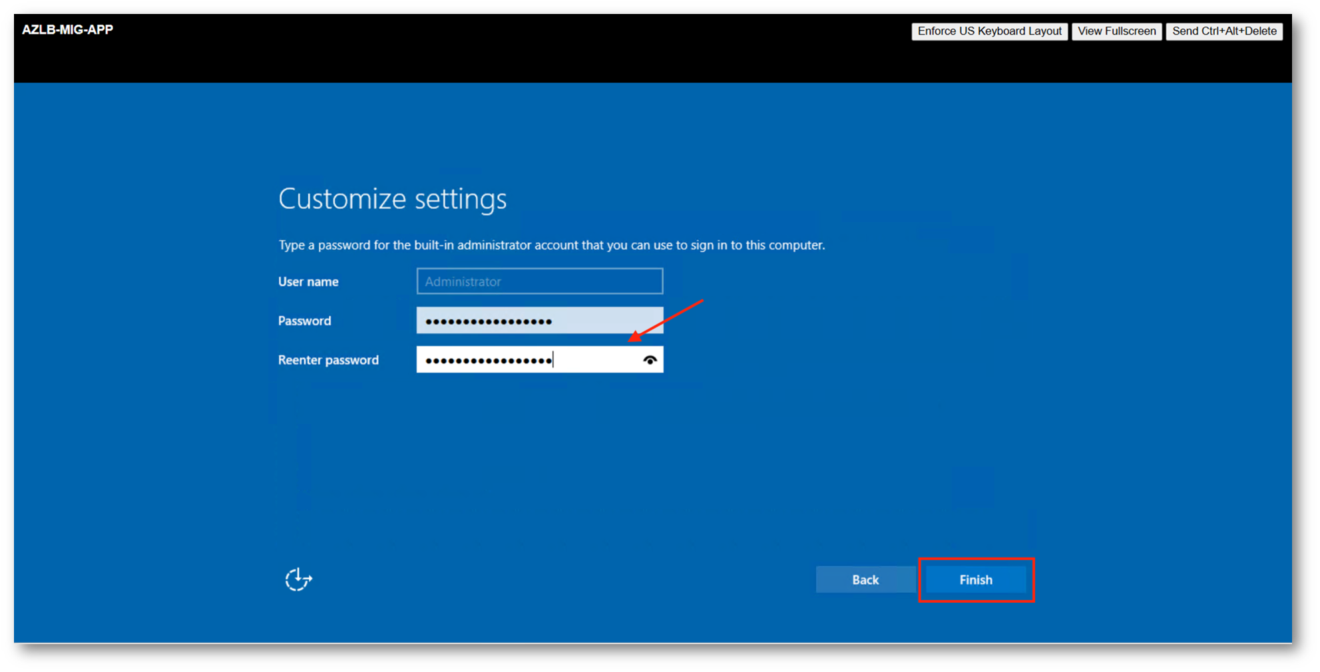
Task: Click the Customize settings heading
Action: [x=392, y=199]
